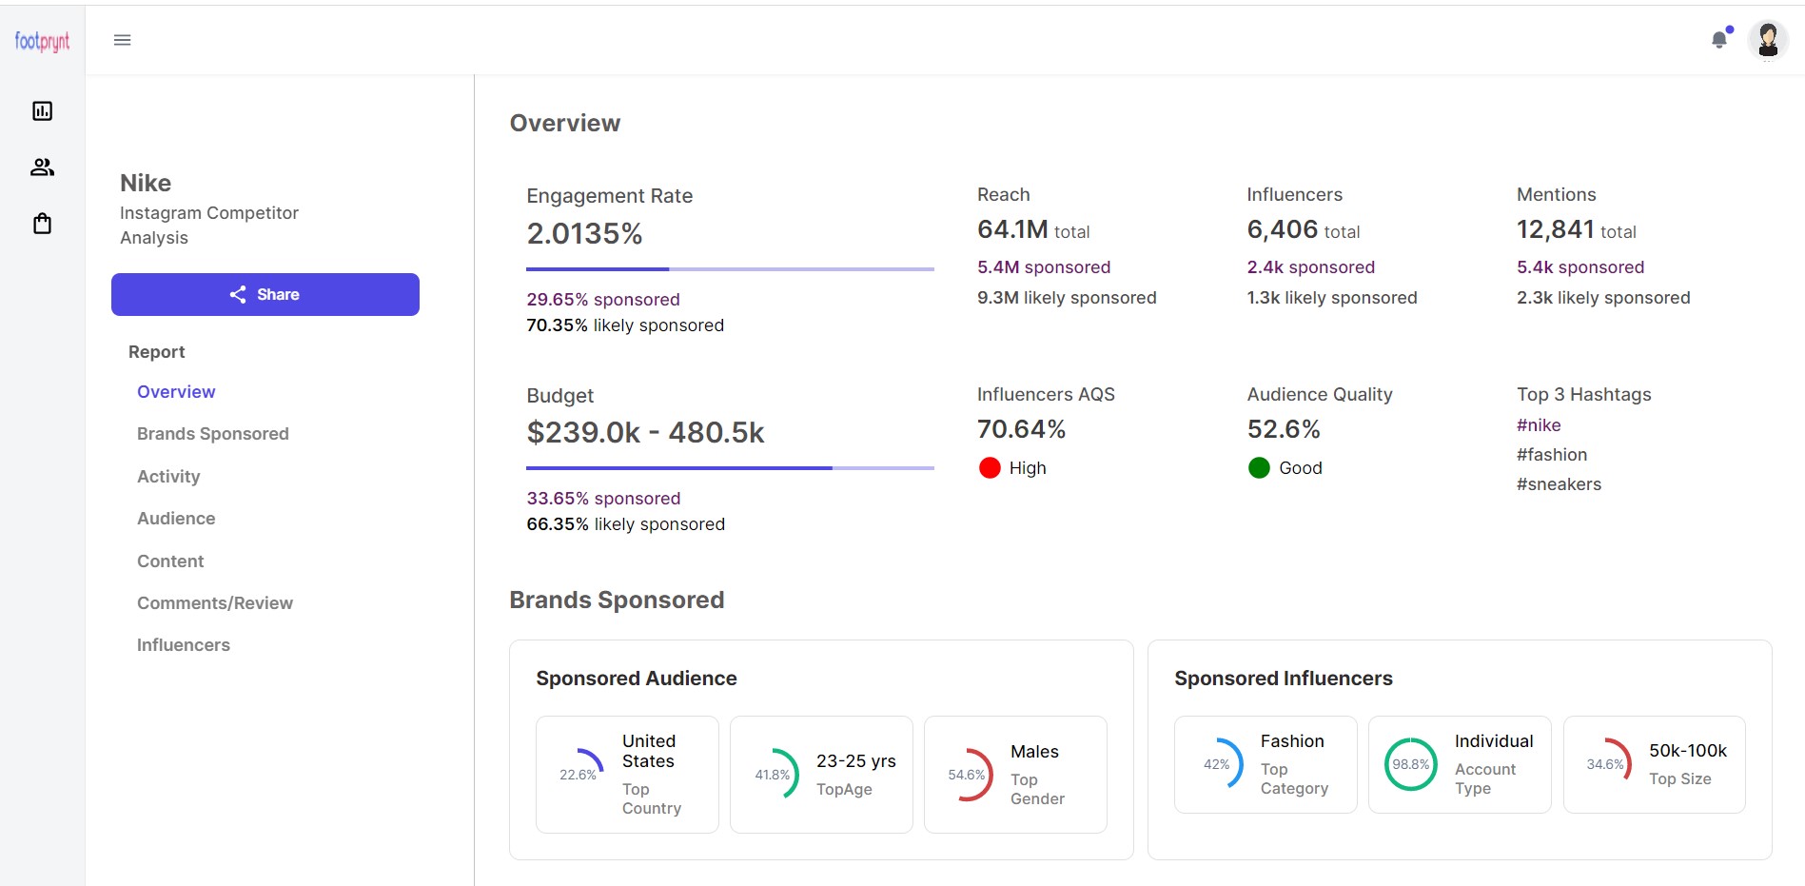Open Comments/Review report section
The width and height of the screenshot is (1805, 886).
[215, 603]
